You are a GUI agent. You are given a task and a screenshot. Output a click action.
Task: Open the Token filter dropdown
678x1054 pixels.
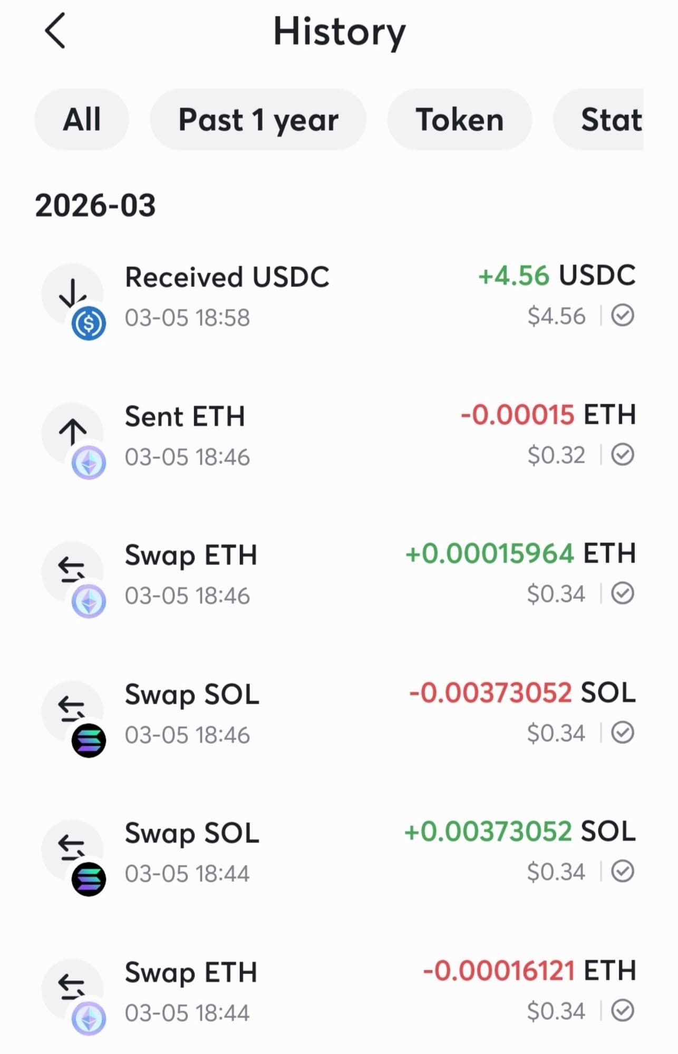pos(459,120)
